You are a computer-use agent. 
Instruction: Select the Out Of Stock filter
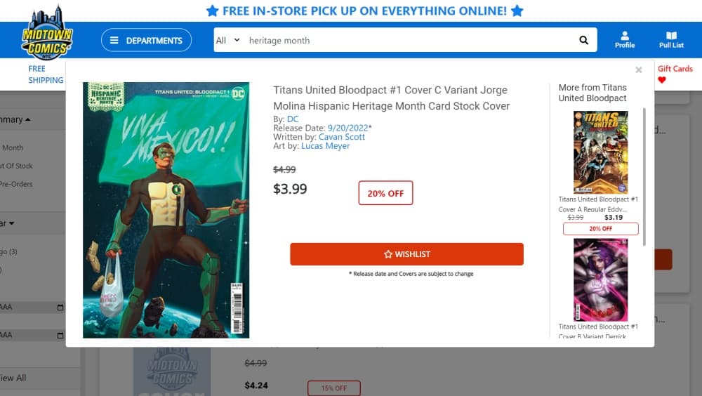tap(19, 166)
